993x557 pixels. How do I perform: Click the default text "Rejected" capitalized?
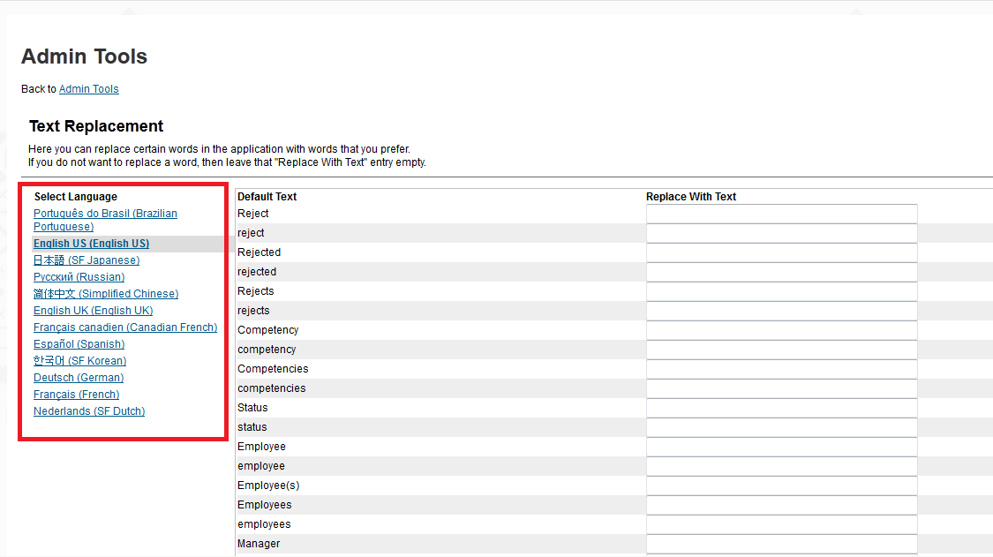pyautogui.click(x=259, y=252)
